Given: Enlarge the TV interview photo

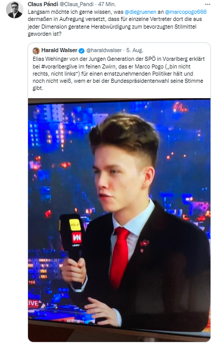Looking at the screenshot, I should coord(119,220).
